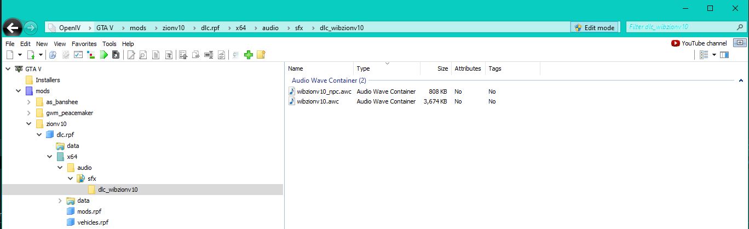Open the Tools menu
Screen dimensions: 749x229
[x=110, y=44]
